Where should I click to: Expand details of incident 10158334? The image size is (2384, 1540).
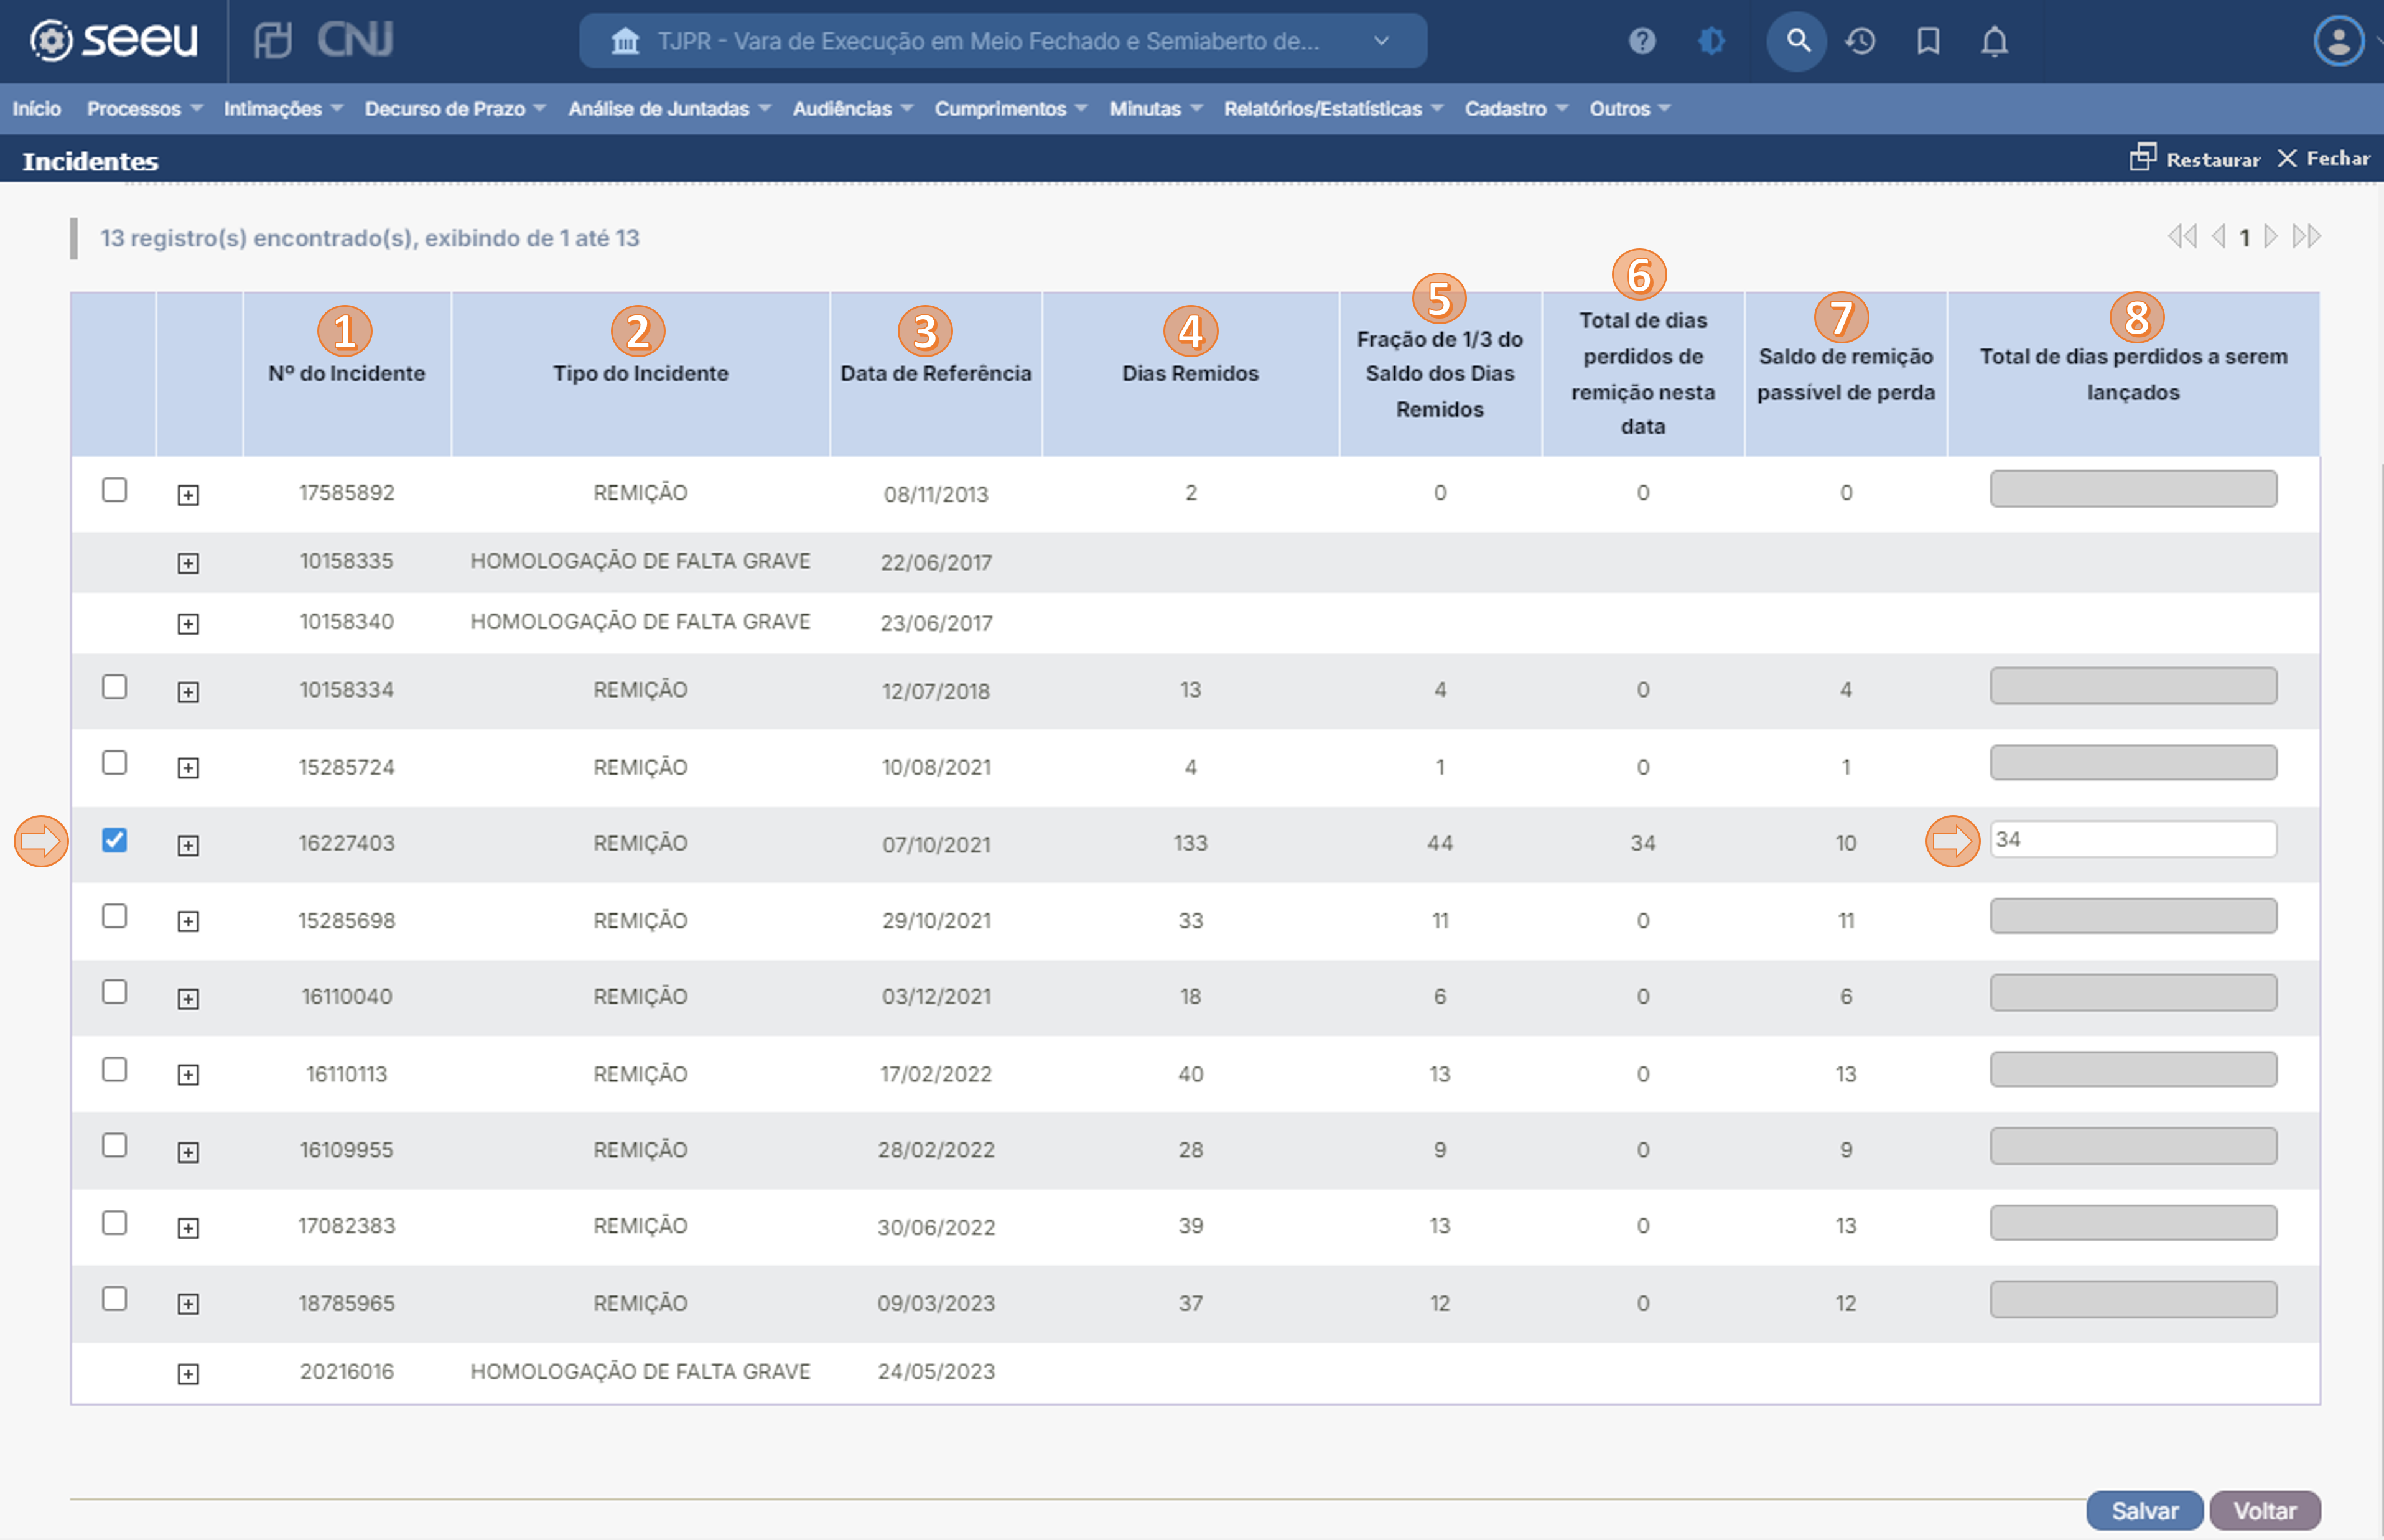188,692
